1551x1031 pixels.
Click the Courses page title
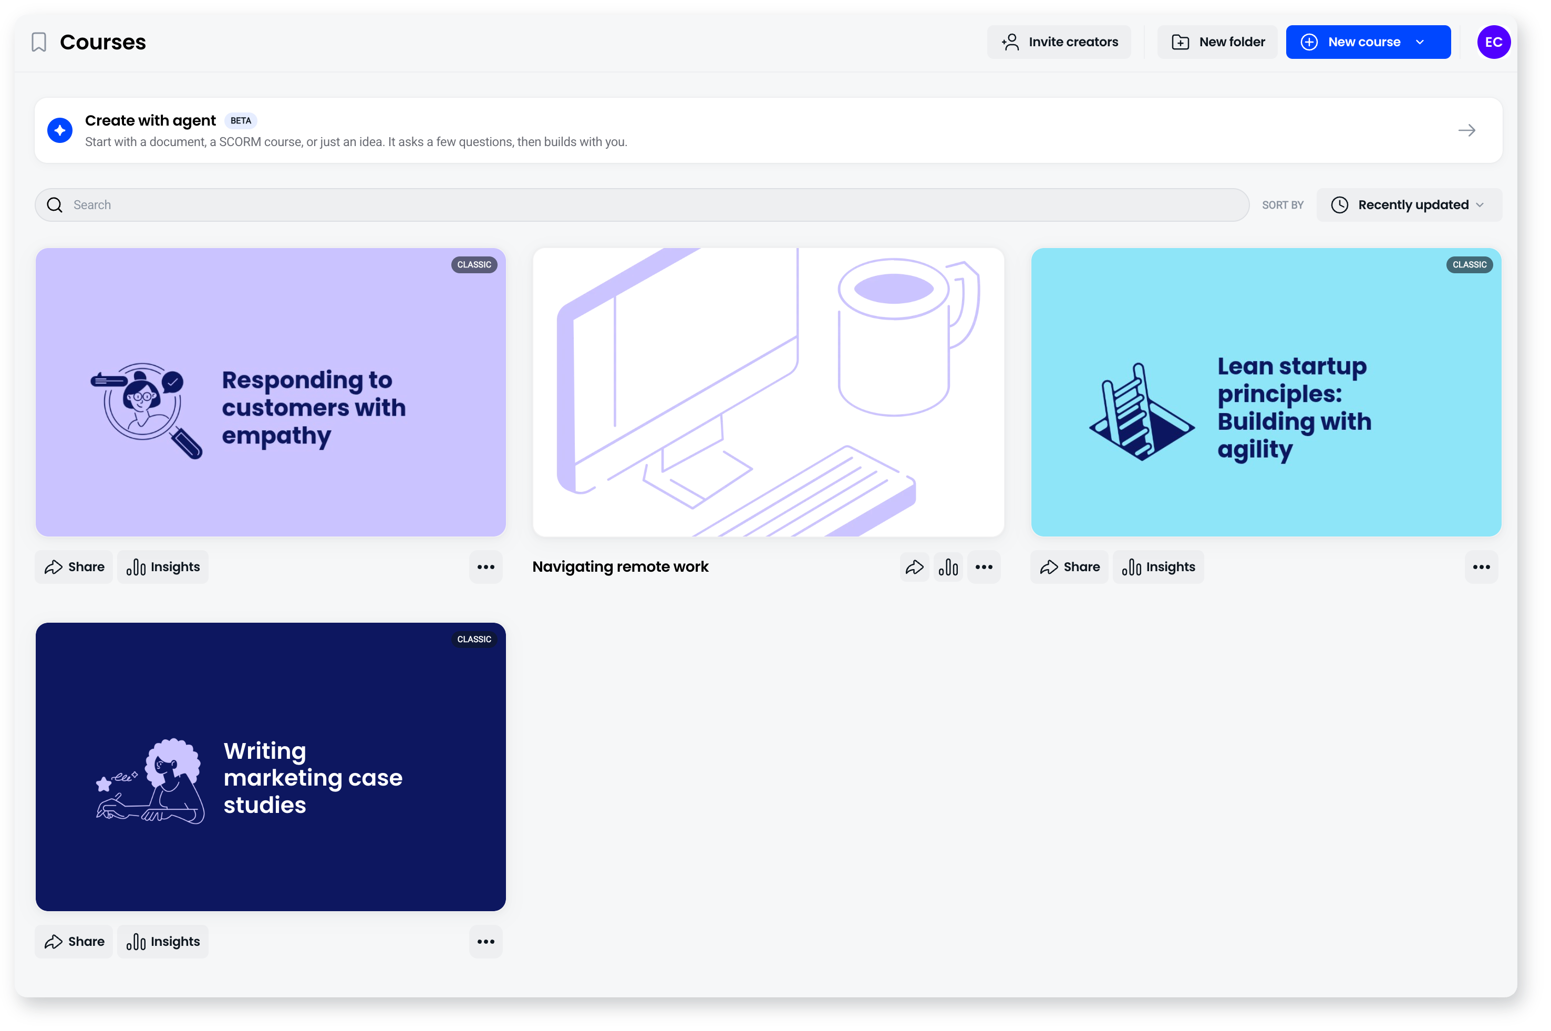102,42
